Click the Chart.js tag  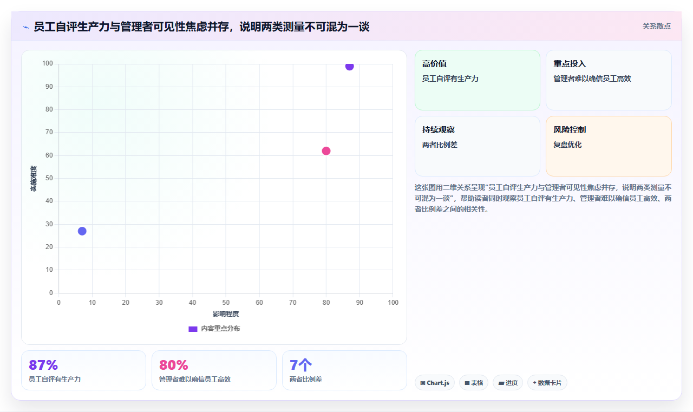pos(435,383)
